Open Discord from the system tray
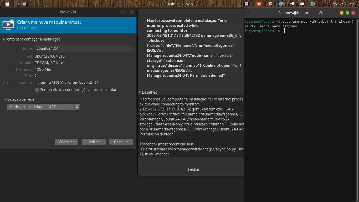 click(x=302, y=4)
